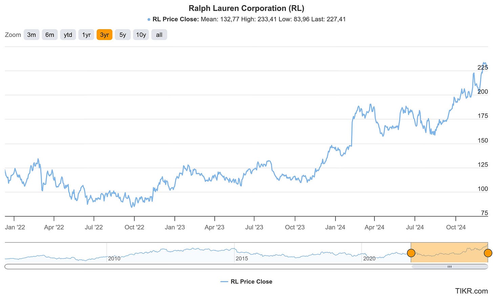This screenshot has height=296, width=493.
Task: Click the 225 price axis label
Action: (x=483, y=67)
